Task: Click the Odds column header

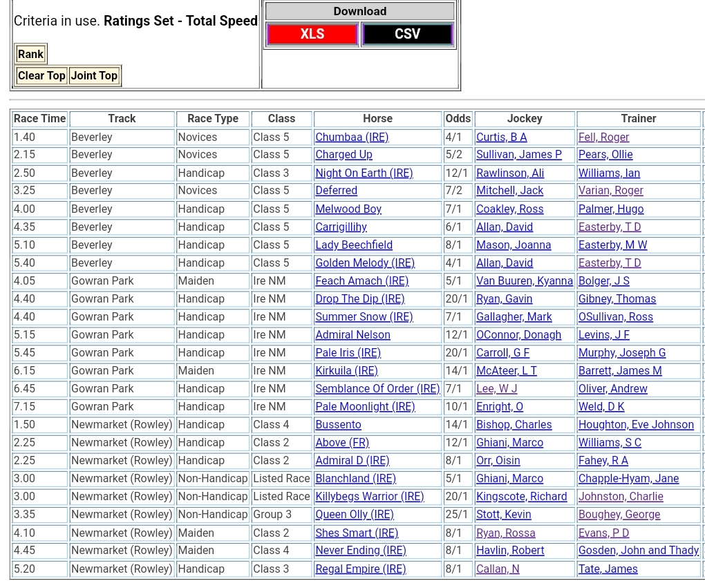Action: [458, 119]
